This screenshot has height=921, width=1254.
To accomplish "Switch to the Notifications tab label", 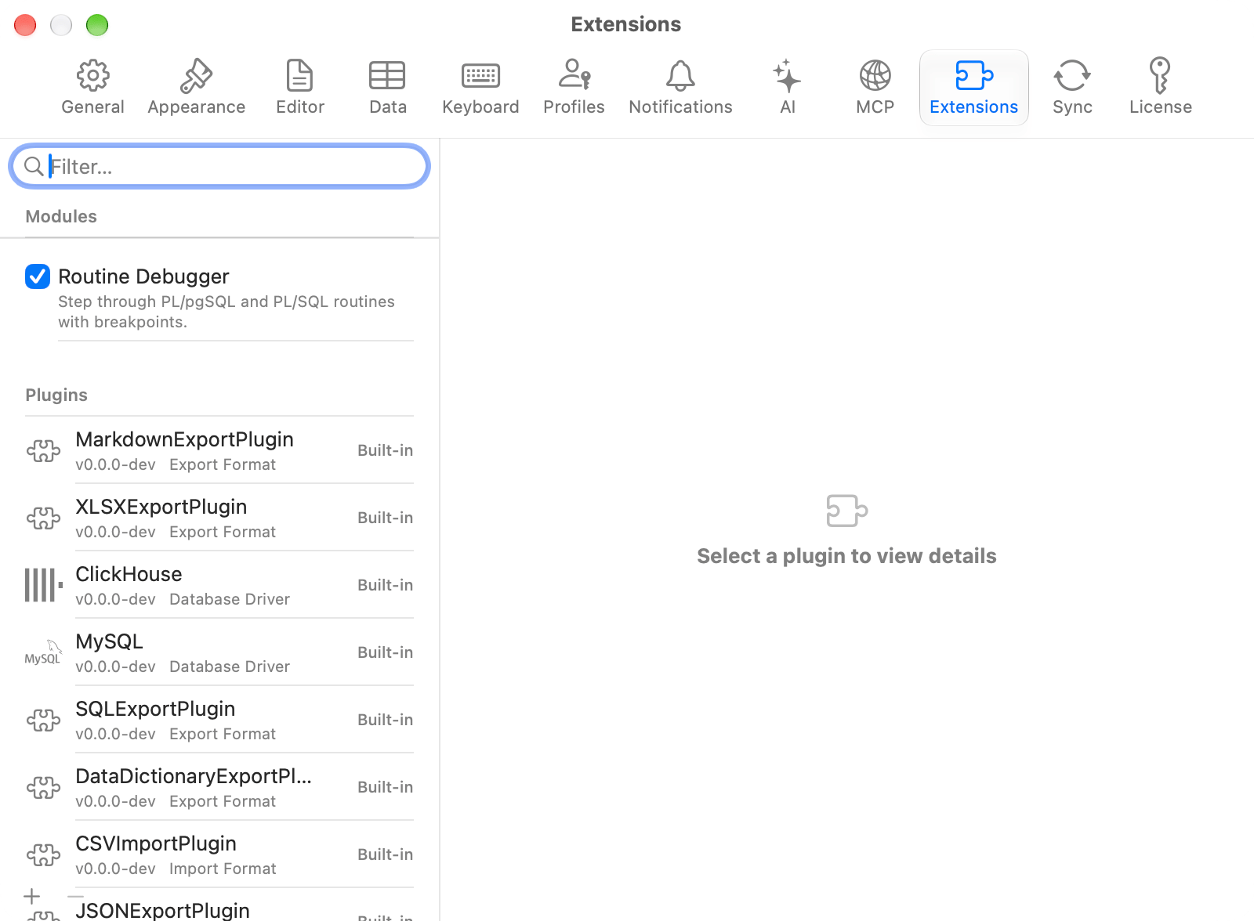I will click(x=680, y=107).
